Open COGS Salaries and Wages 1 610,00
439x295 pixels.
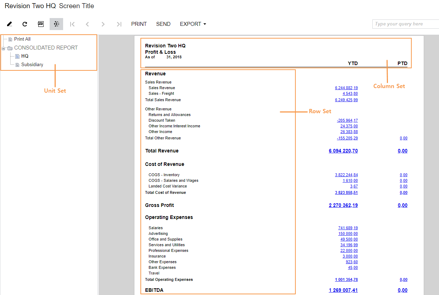350,180
